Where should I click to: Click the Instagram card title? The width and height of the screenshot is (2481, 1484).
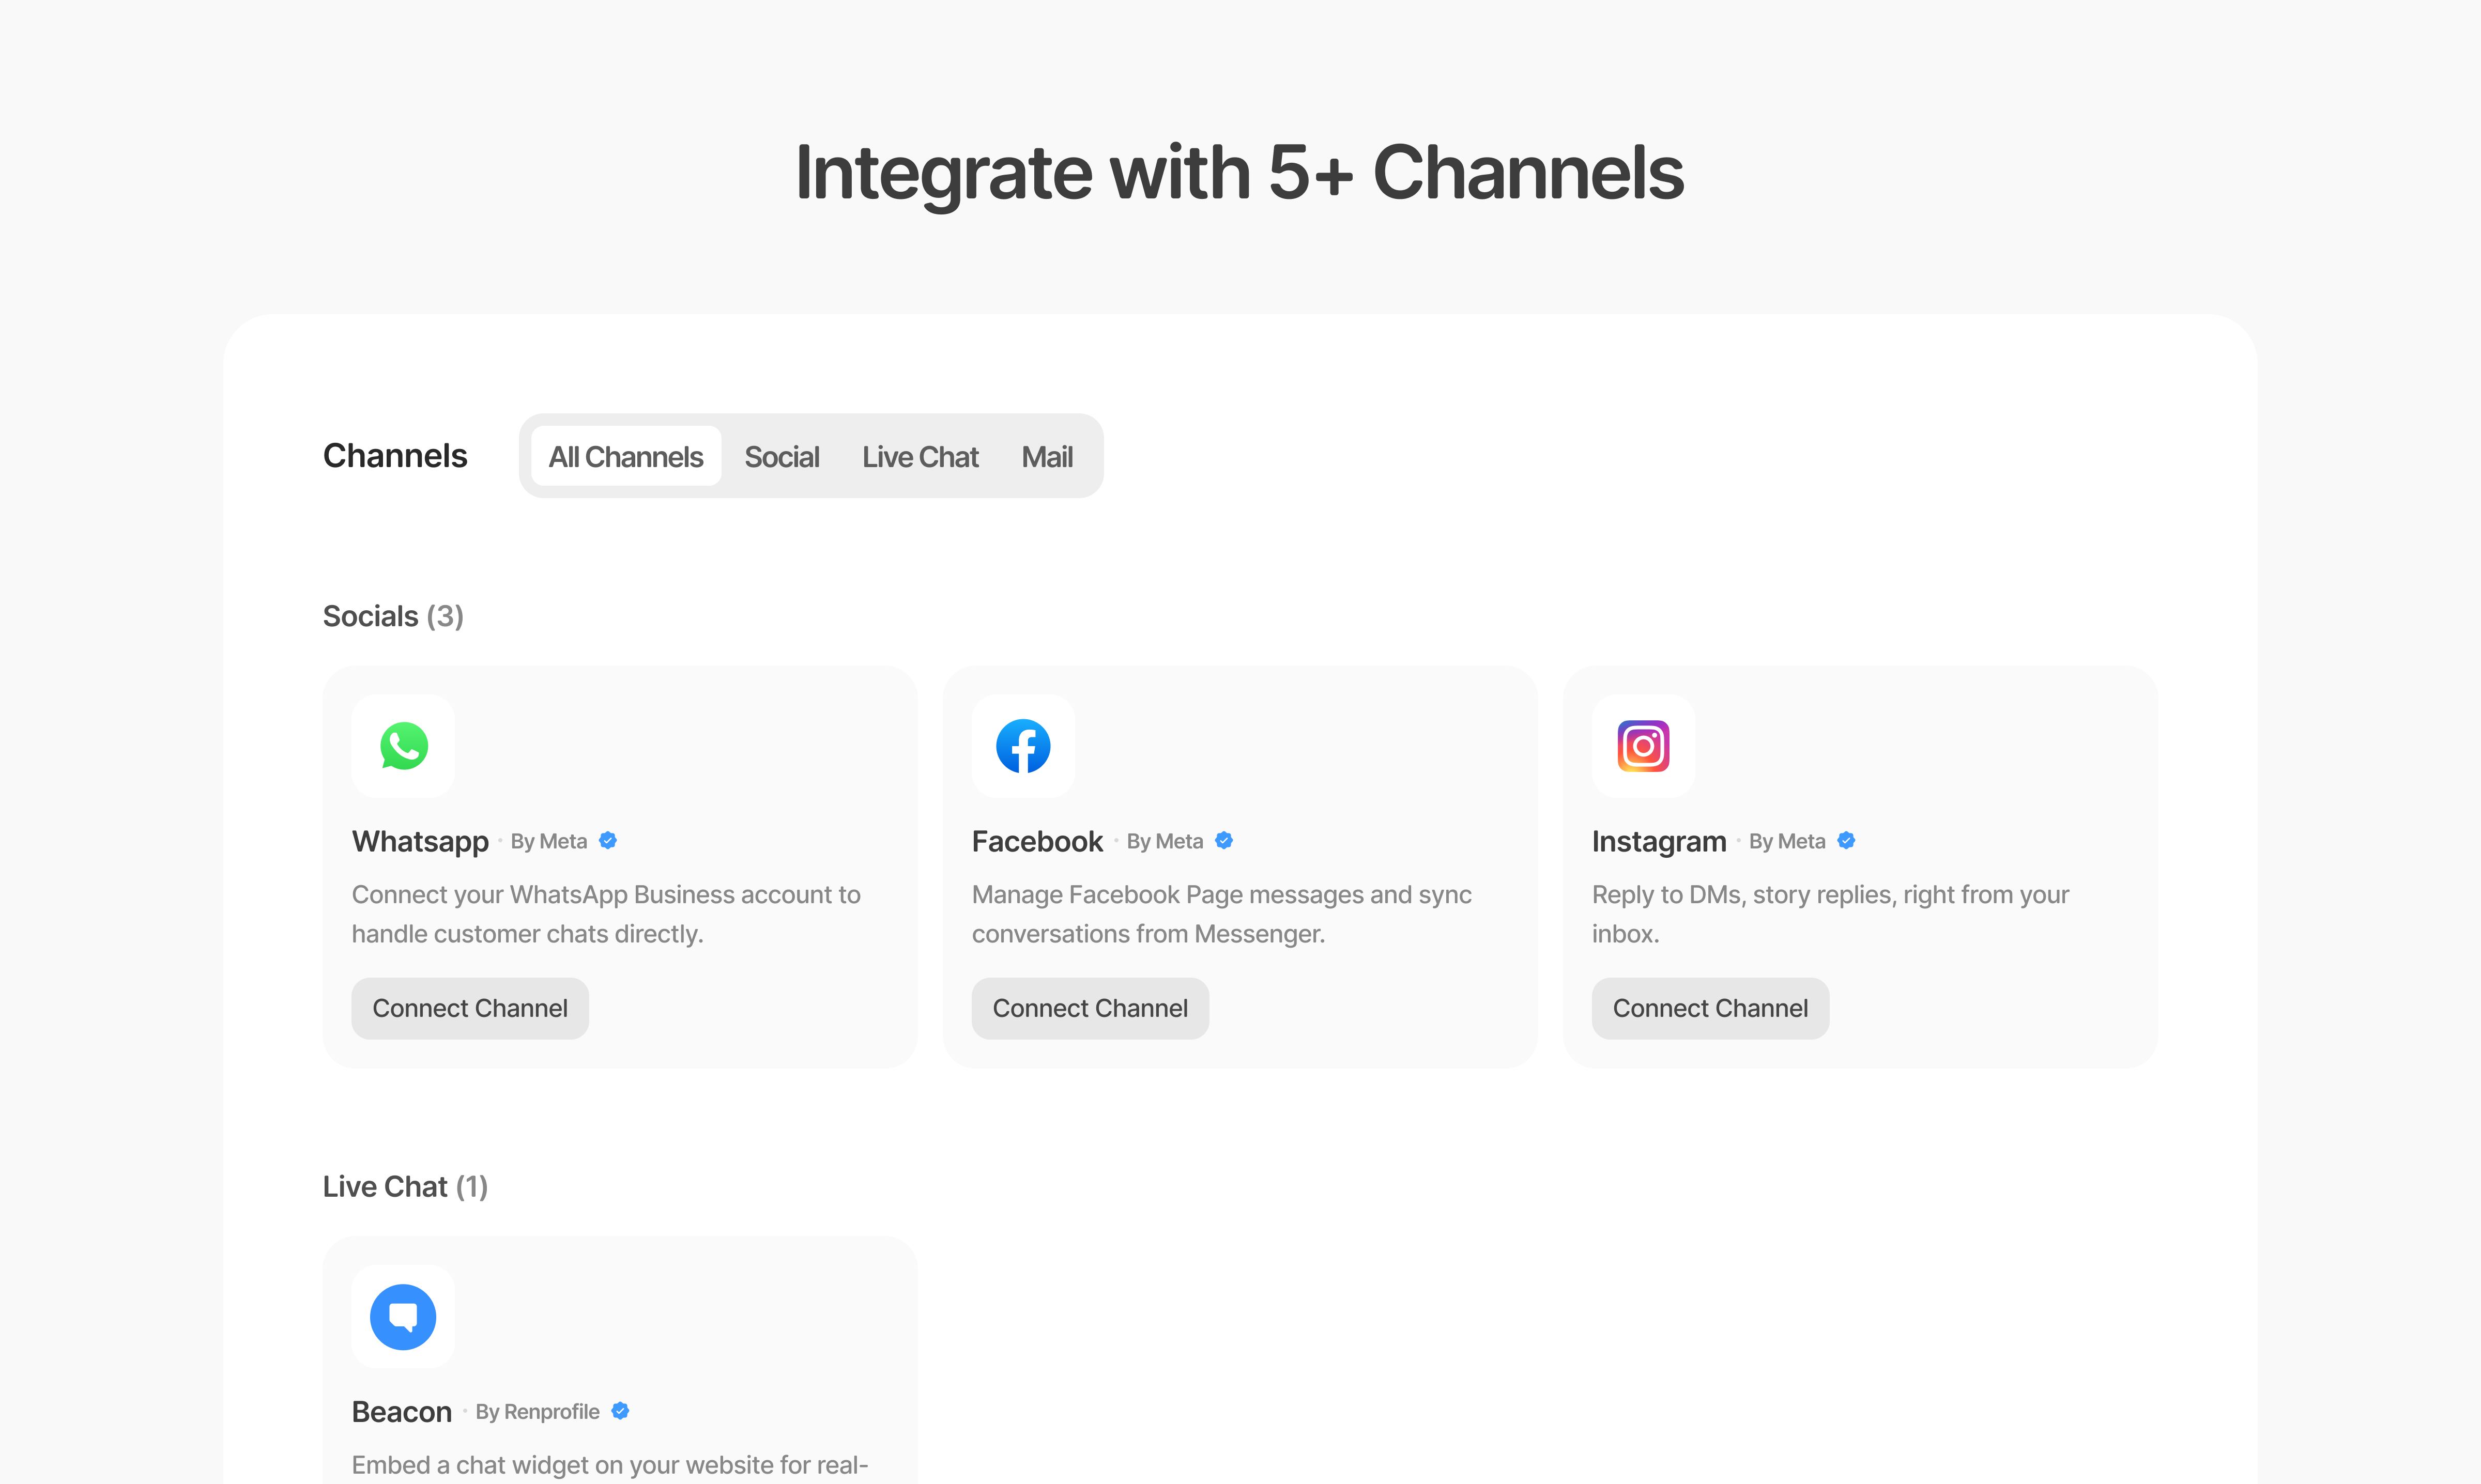(1659, 842)
